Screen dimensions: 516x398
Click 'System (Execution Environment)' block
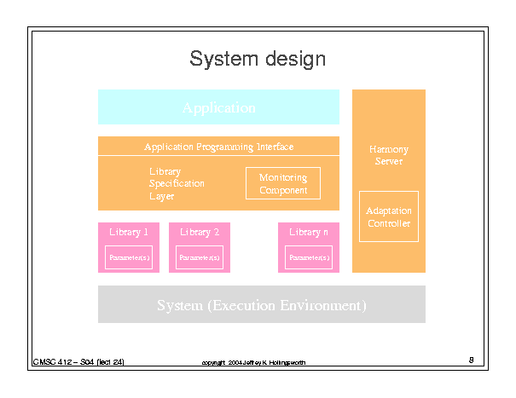click(262, 304)
